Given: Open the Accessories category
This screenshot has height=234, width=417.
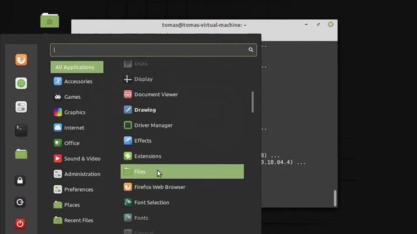Looking at the screenshot, I should [77, 81].
